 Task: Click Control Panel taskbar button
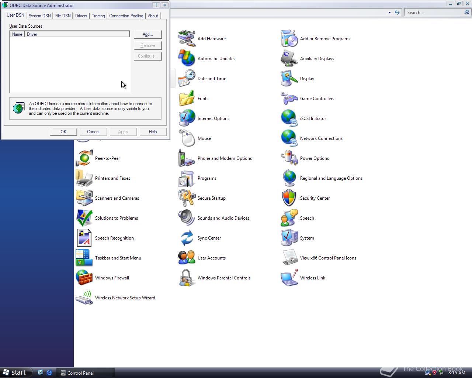tap(86, 373)
